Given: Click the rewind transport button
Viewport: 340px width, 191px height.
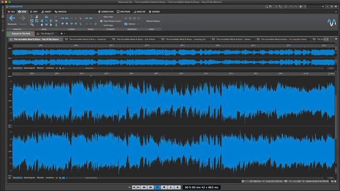Looking at the screenshot, I should 144,187.
